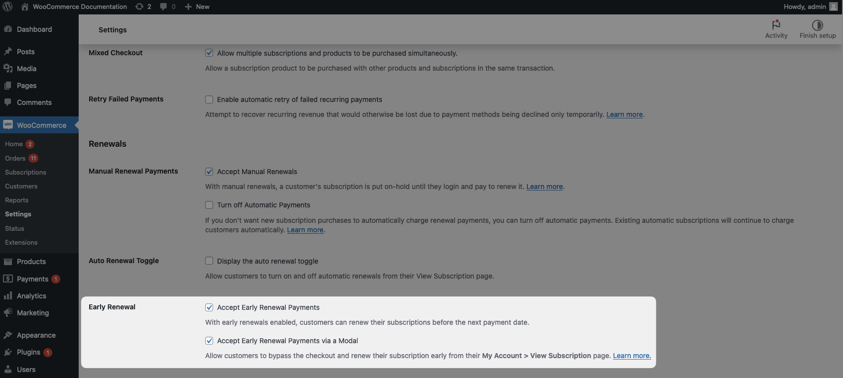Select the Analytics icon in sidebar
The image size is (843, 378).
point(7,295)
